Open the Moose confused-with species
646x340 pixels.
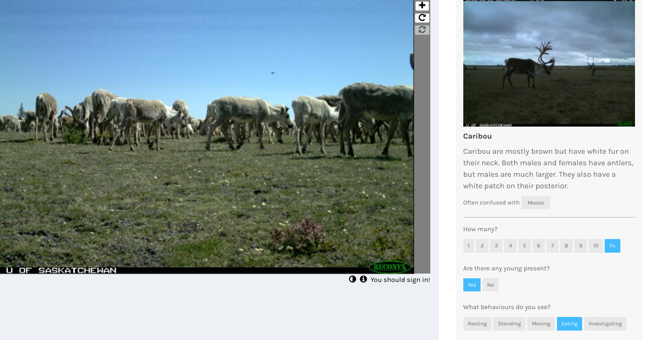[x=536, y=203]
